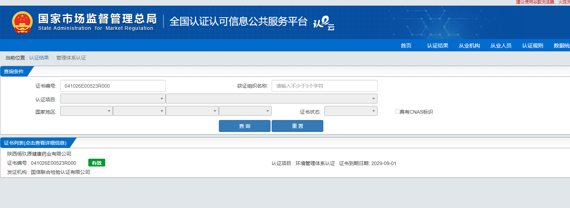Click the 认e云 logo icon

click(x=323, y=23)
